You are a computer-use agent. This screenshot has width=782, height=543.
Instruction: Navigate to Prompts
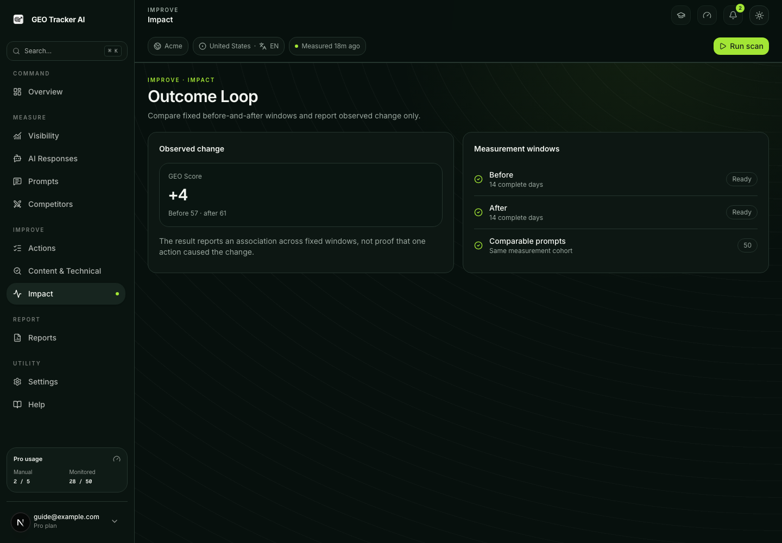coord(66,181)
